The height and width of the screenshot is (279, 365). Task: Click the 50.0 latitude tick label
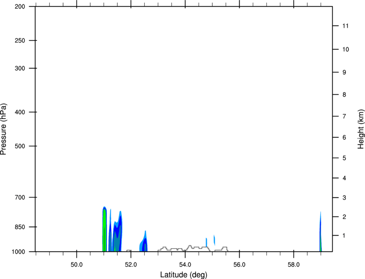tap(76, 264)
